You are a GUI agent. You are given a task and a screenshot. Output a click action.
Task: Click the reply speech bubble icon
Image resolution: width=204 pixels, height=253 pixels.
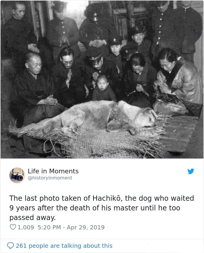[10, 246]
